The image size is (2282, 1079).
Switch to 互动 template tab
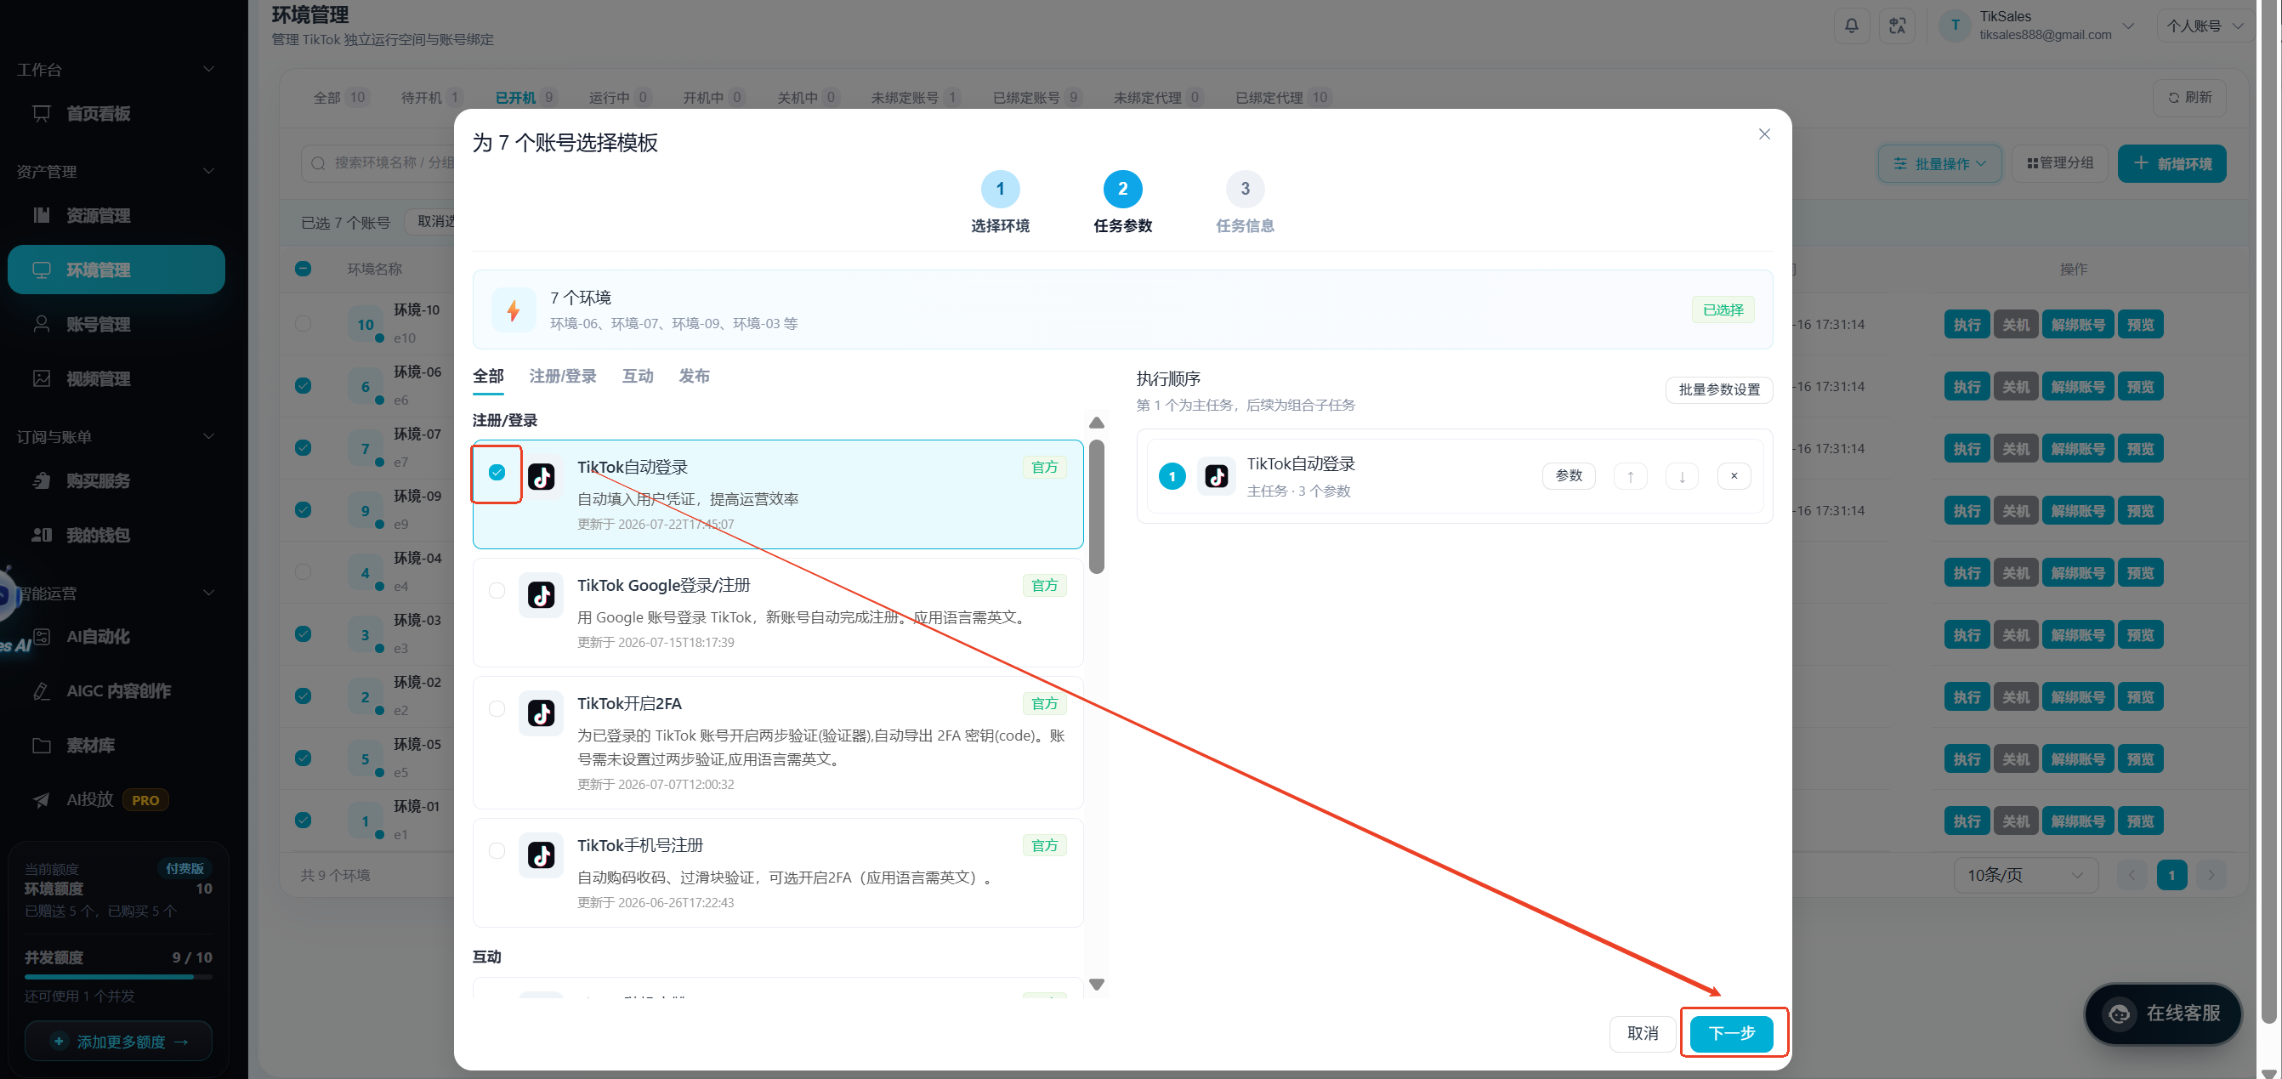click(x=638, y=376)
